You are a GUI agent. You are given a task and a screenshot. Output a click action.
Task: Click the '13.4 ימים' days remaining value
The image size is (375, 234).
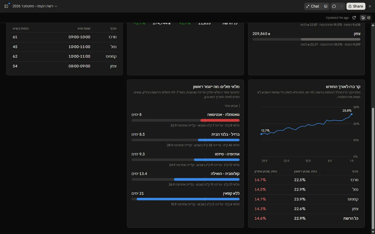click(139, 174)
